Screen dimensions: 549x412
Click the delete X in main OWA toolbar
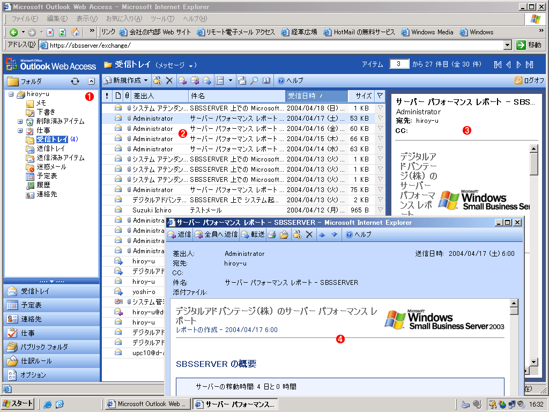point(169,80)
